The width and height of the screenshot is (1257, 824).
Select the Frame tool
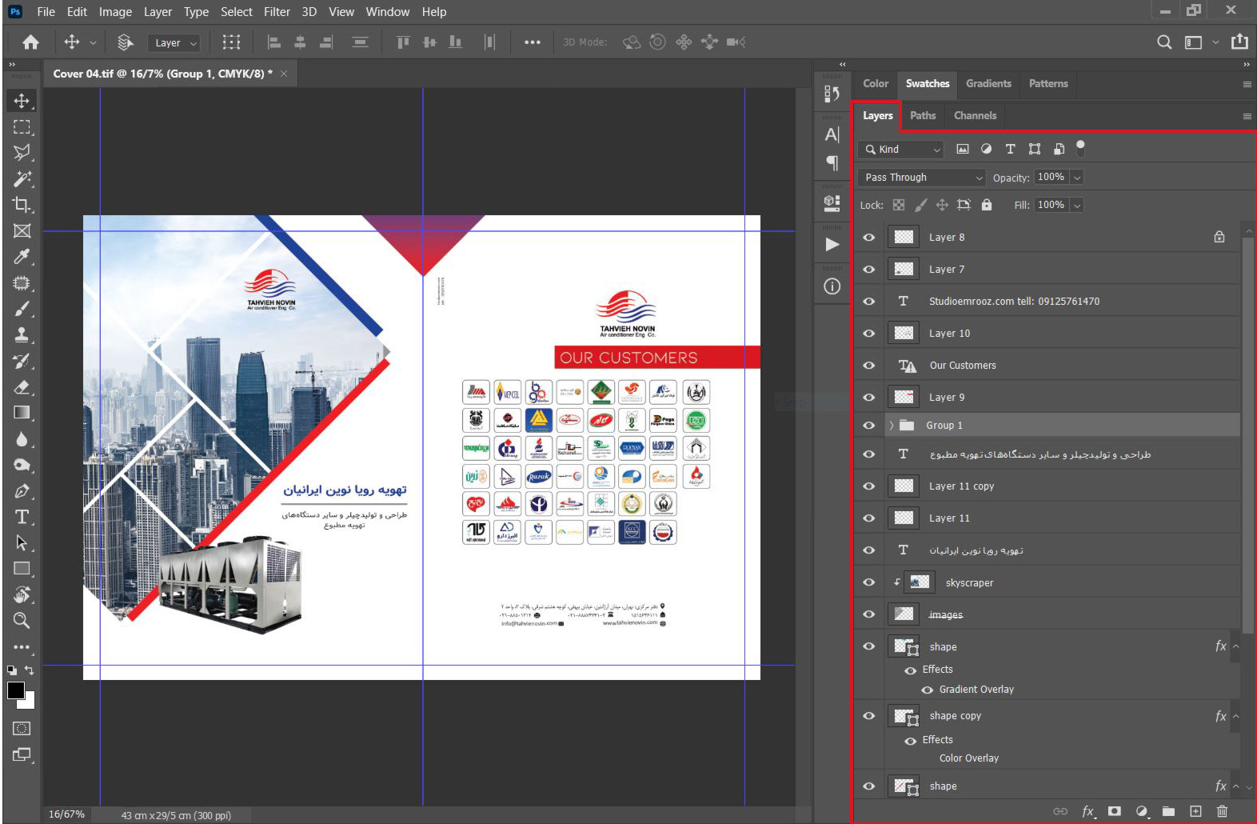tap(22, 231)
